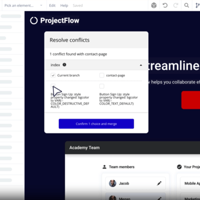Screen dimensions: 200x200
Task: Click the 'Team members' label
Action: [x=122, y=167]
